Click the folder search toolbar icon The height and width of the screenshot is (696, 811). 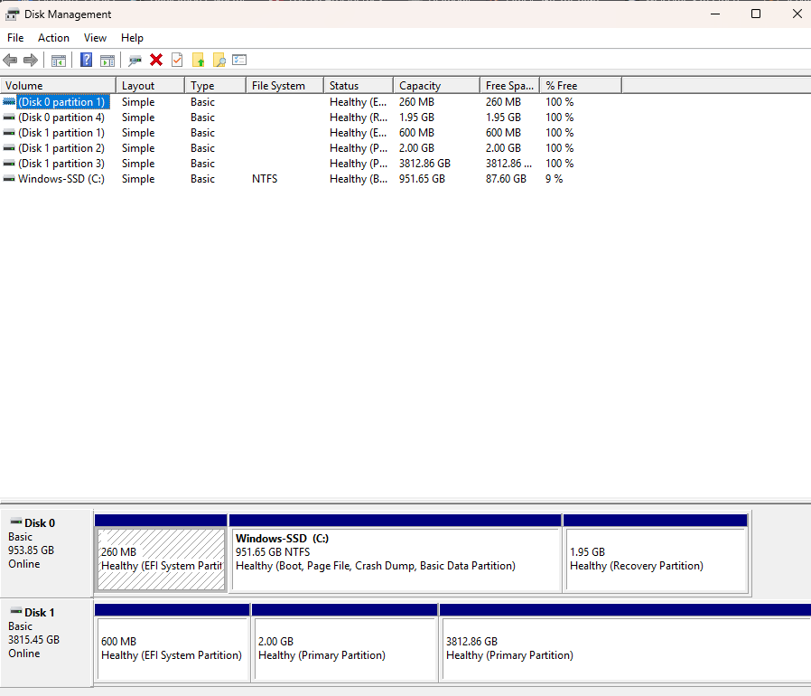tap(219, 60)
